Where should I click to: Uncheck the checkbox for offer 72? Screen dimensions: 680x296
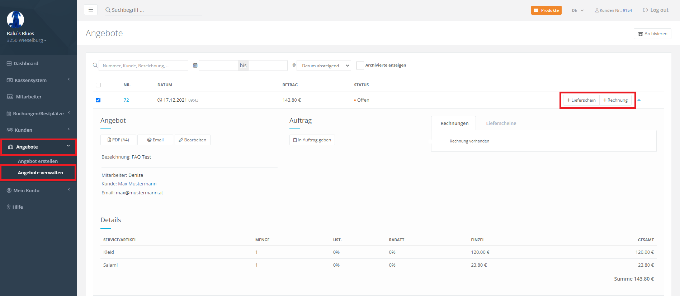coord(98,100)
